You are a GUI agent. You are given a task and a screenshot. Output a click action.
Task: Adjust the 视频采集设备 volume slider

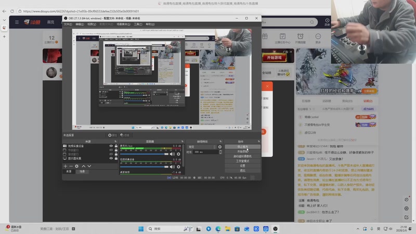(x=145, y=167)
